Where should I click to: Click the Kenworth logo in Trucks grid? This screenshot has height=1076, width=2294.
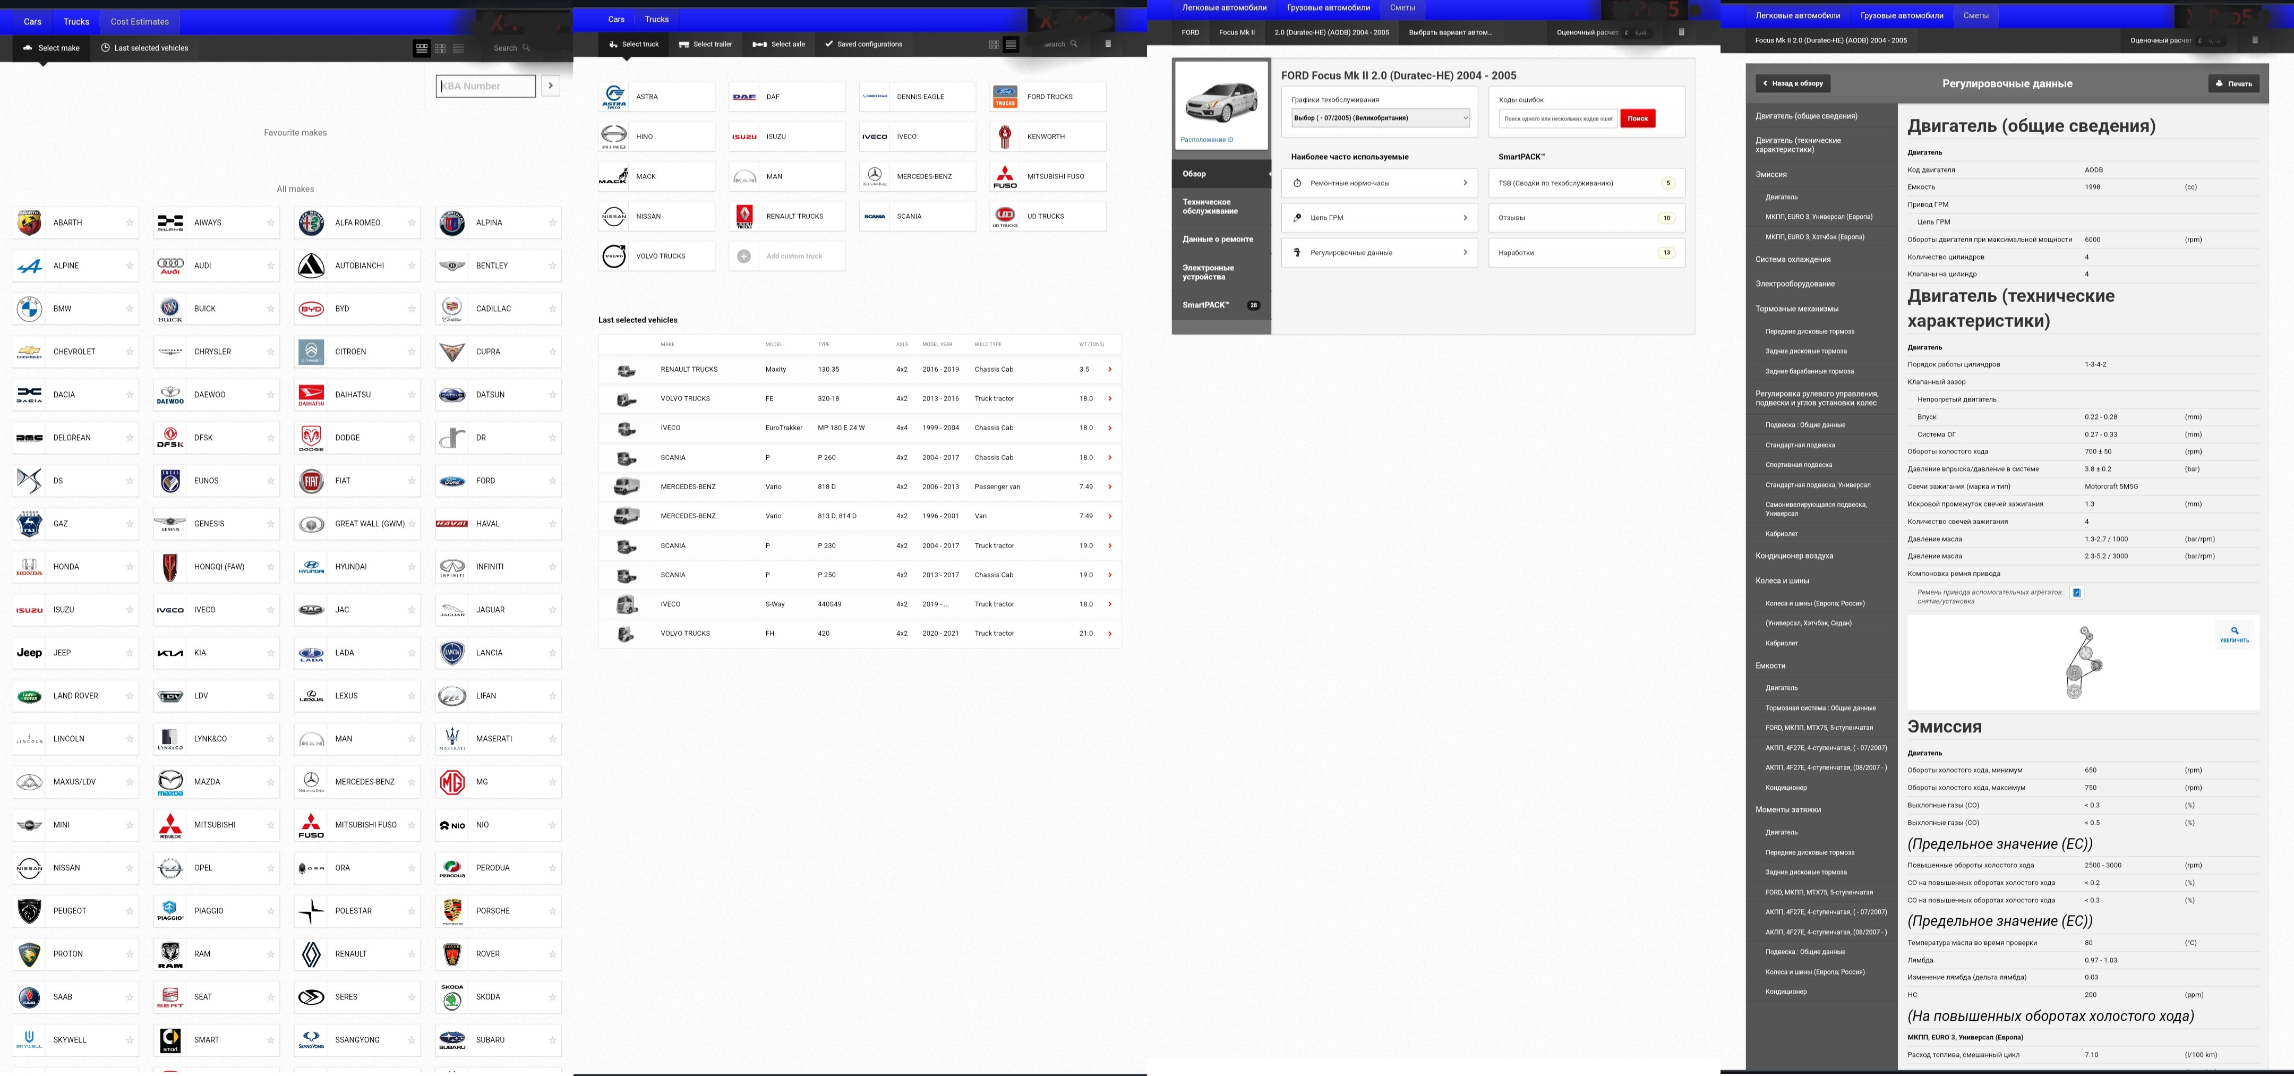1005,136
